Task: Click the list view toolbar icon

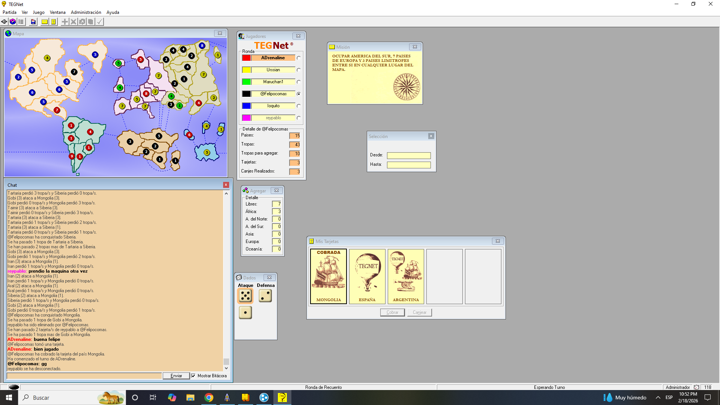Action: (x=21, y=22)
